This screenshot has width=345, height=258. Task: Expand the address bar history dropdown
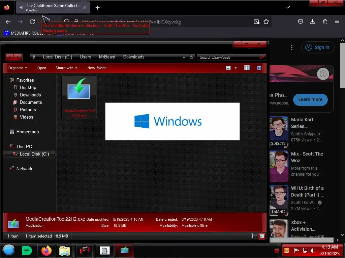pos(184,57)
